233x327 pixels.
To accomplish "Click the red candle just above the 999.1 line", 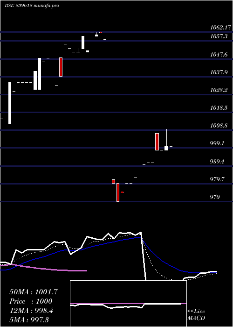I will point(157,142).
